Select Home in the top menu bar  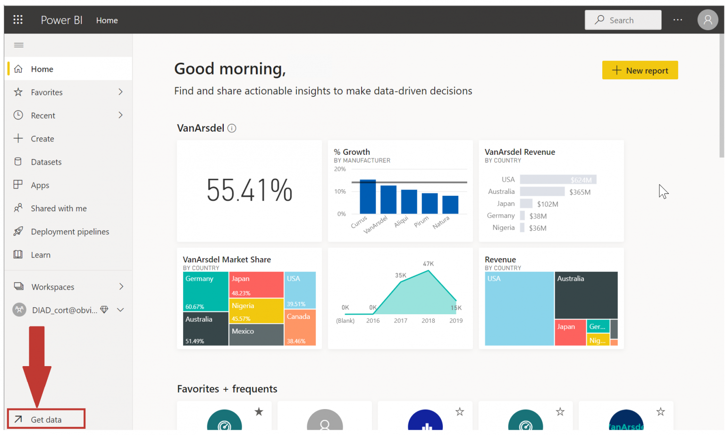(107, 20)
